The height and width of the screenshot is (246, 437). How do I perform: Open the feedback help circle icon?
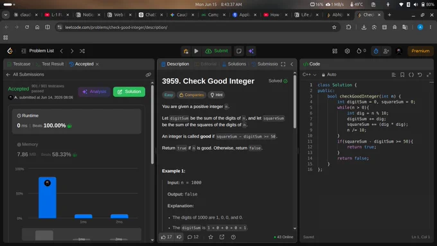(233, 237)
